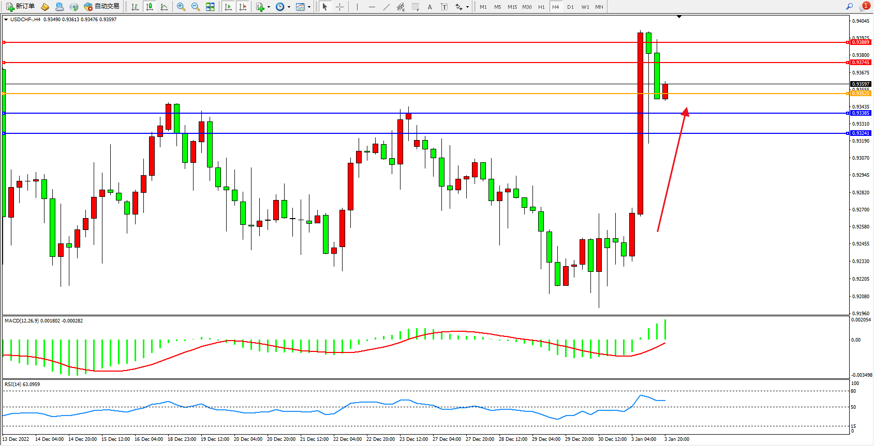874x446 pixels.
Task: Switch to the M15 timeframe
Action: coord(512,7)
